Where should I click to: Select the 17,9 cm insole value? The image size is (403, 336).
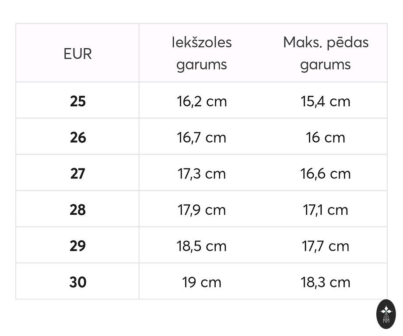(202, 210)
